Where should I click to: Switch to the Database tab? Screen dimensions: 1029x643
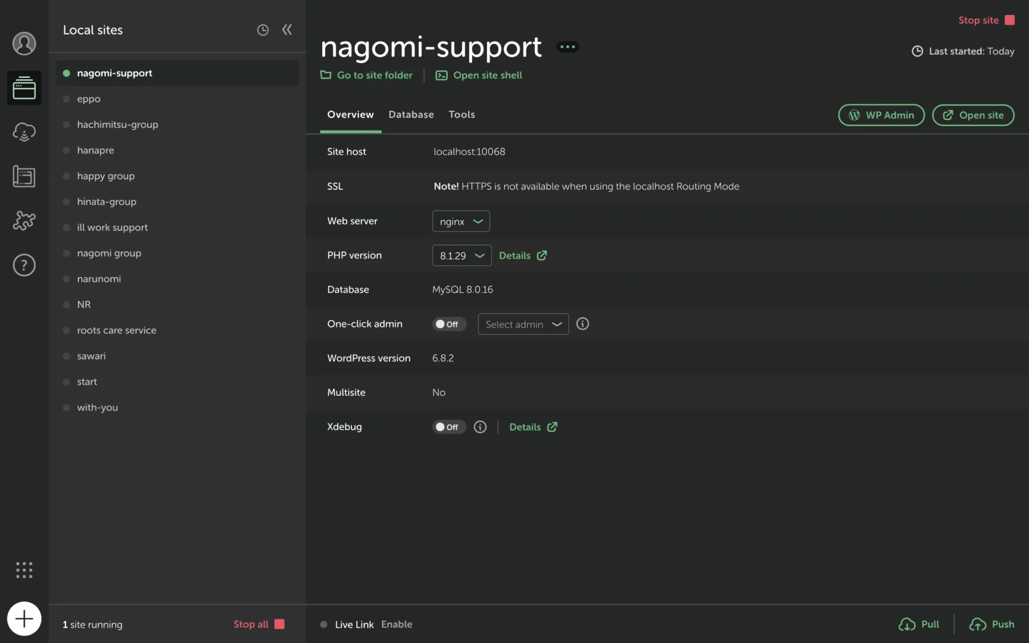[x=411, y=115]
